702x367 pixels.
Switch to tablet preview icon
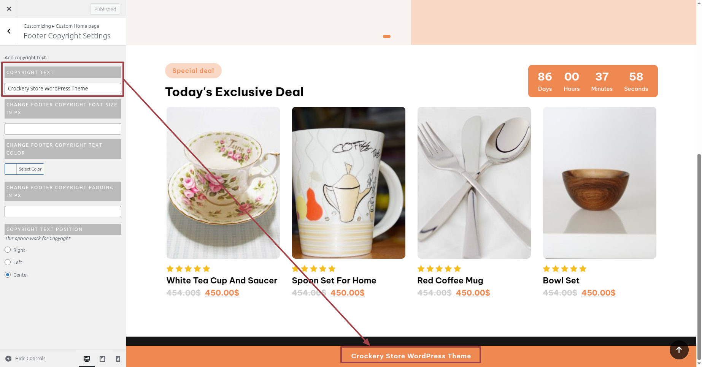pyautogui.click(x=102, y=359)
